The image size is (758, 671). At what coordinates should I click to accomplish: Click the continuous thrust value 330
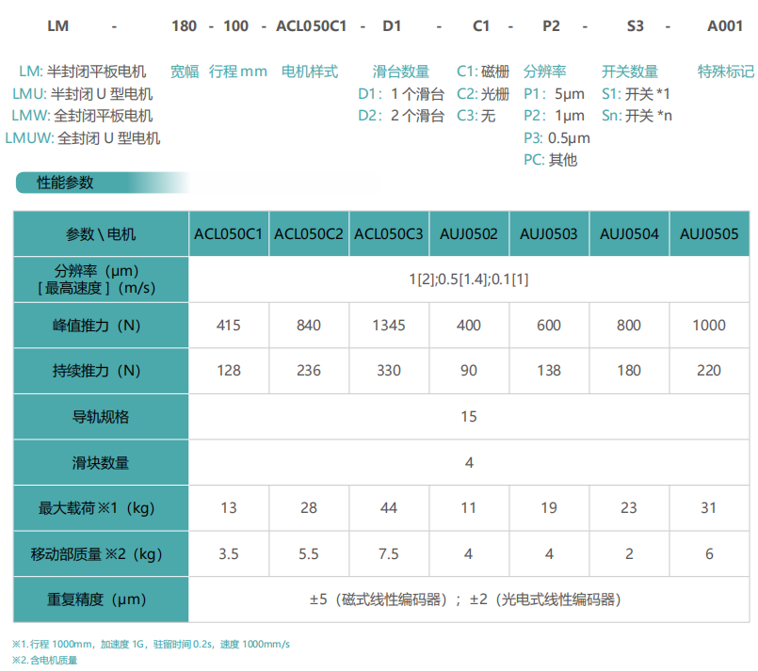[x=389, y=371]
